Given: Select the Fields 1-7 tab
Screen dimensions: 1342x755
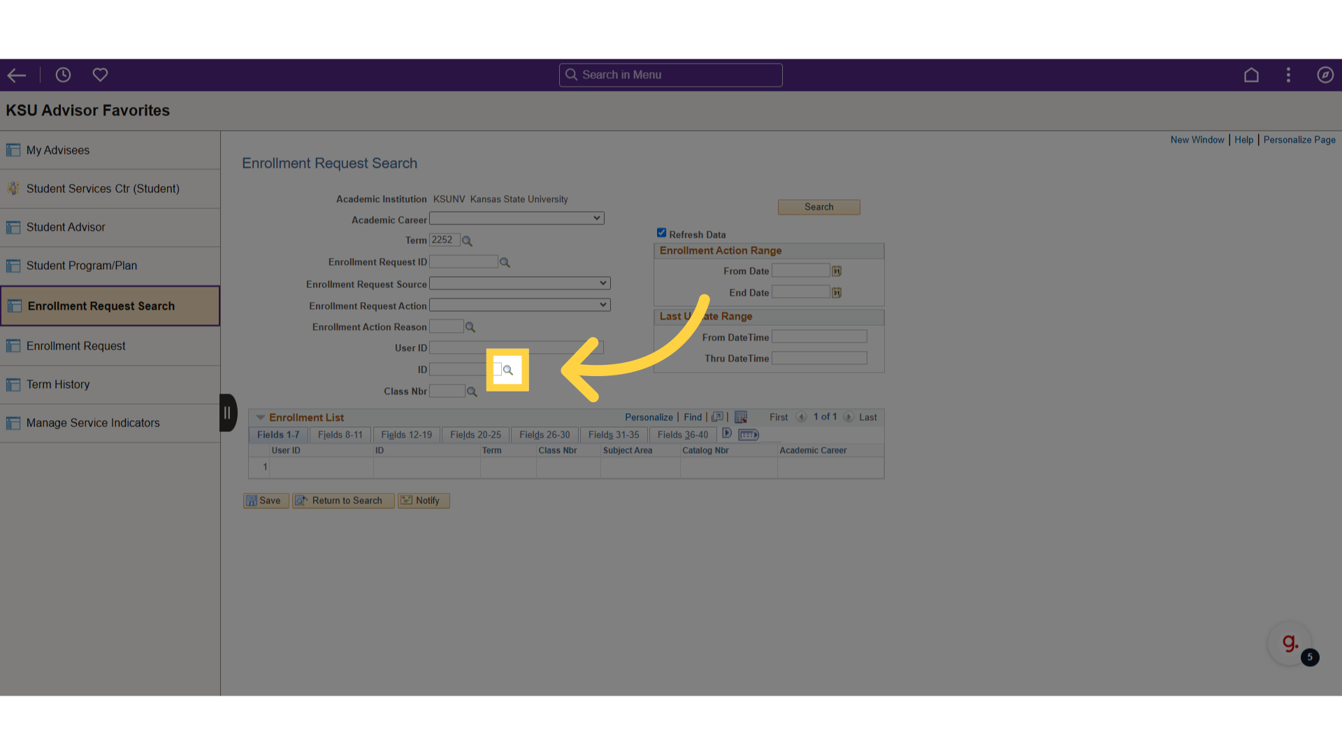Looking at the screenshot, I should [x=278, y=435].
